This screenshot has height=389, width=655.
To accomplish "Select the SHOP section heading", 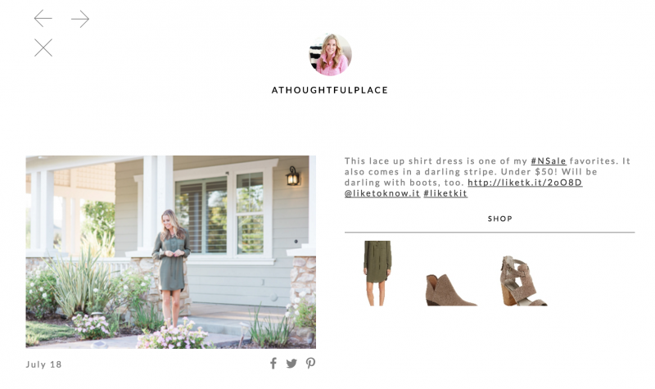I will pos(500,219).
